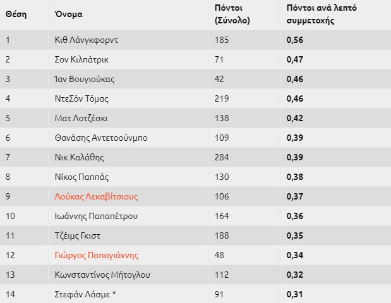This screenshot has width=391, height=303.
Task: Select the 0,56 points-per-minute value
Action: [x=295, y=40]
